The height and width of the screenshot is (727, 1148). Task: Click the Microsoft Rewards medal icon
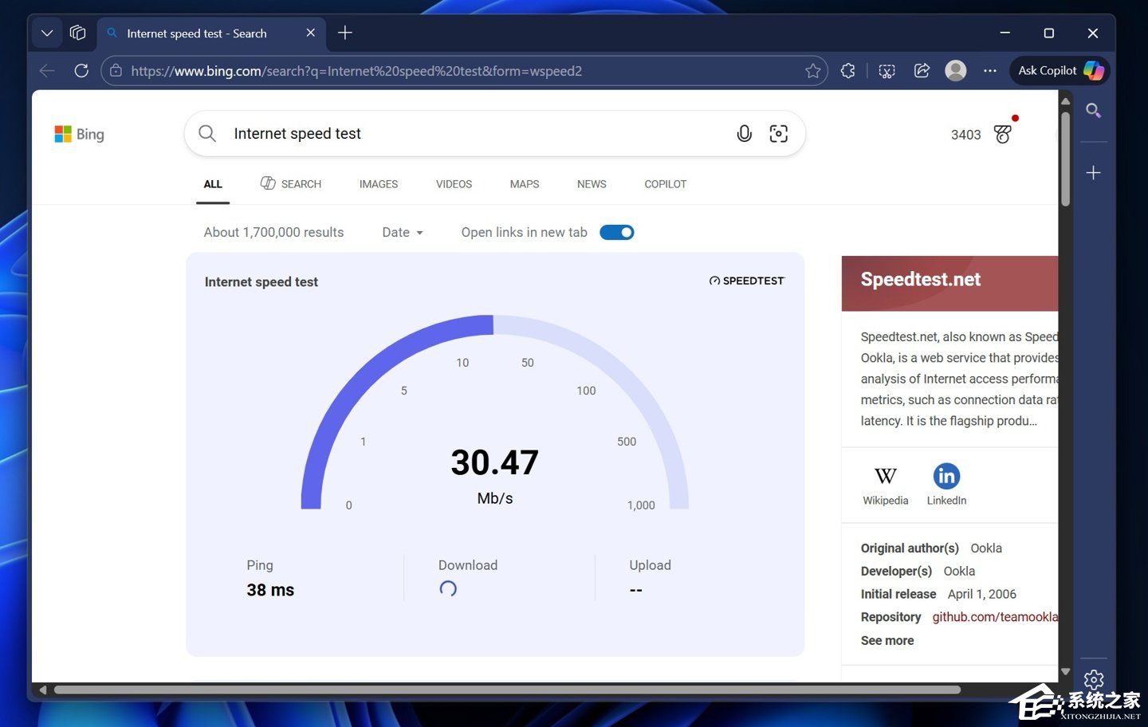(x=1003, y=134)
